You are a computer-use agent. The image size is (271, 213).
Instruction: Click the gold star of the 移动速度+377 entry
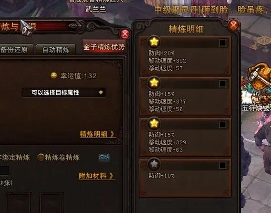click(x=154, y=82)
